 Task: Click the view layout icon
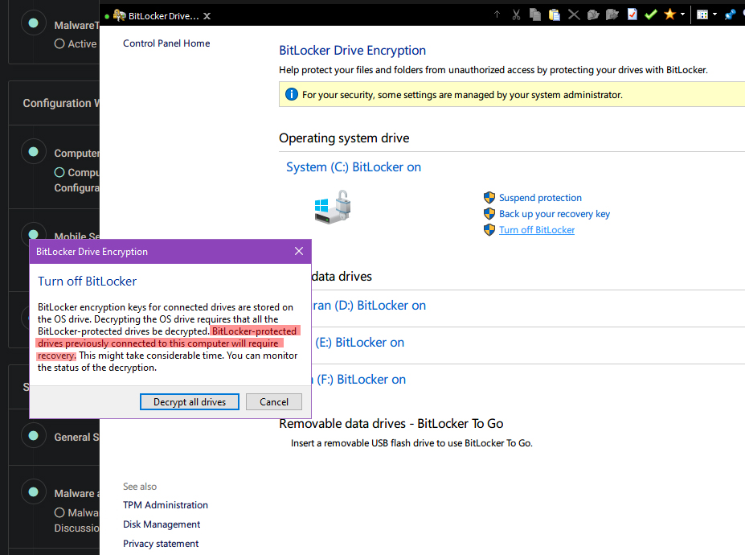point(702,14)
